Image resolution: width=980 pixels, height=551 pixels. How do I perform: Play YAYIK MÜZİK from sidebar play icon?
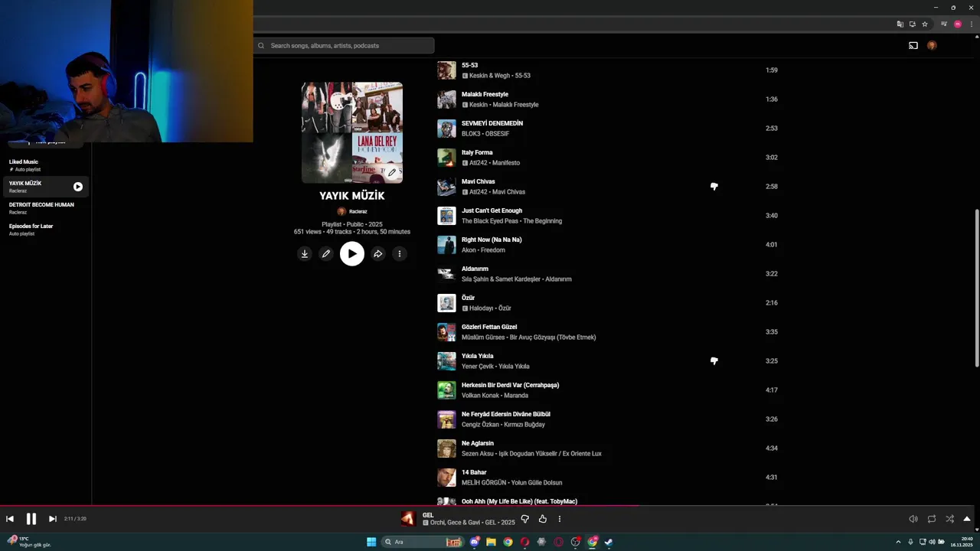[x=78, y=187]
